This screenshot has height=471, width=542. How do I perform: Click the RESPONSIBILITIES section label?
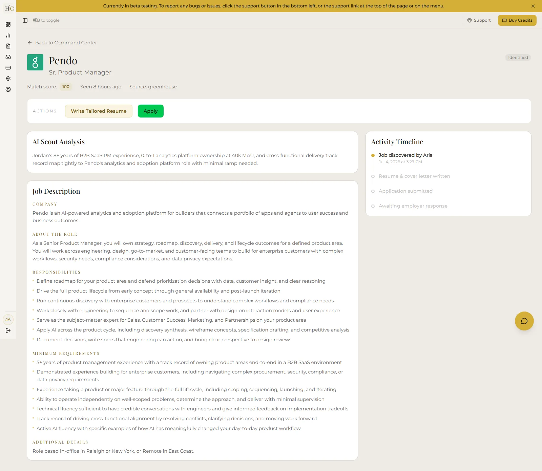coord(57,272)
